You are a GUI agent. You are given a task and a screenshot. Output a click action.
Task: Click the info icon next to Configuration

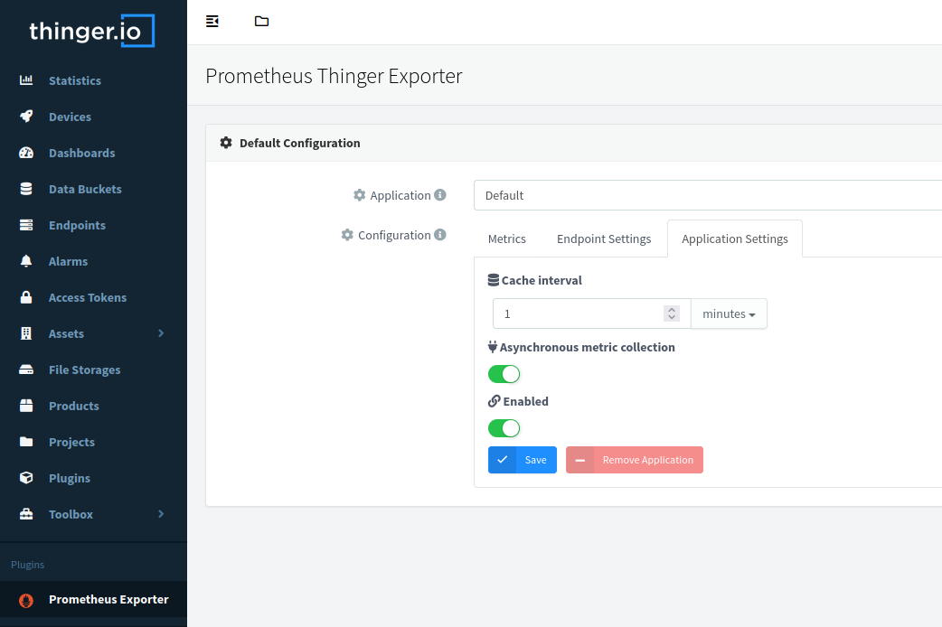[x=440, y=235]
